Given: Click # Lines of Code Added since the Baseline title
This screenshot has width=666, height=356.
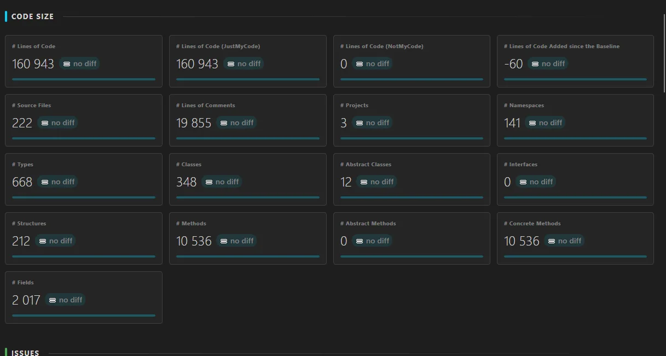Looking at the screenshot, I should click(x=561, y=46).
